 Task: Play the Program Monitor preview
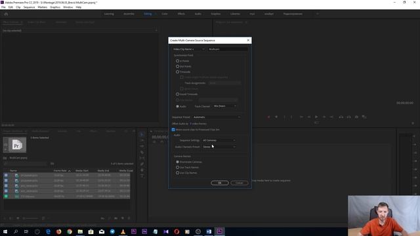tap(316, 117)
